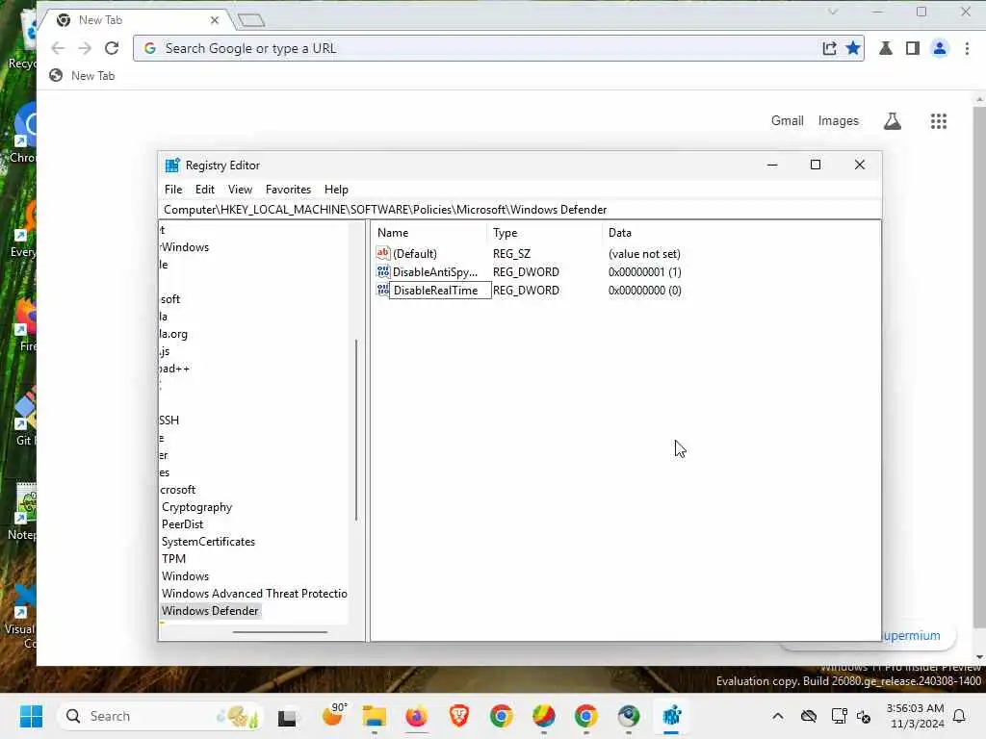The width and height of the screenshot is (986, 739).
Task: Click the (Default) string value icon
Action: [x=383, y=253]
